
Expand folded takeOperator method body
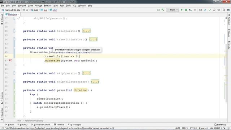87,31
